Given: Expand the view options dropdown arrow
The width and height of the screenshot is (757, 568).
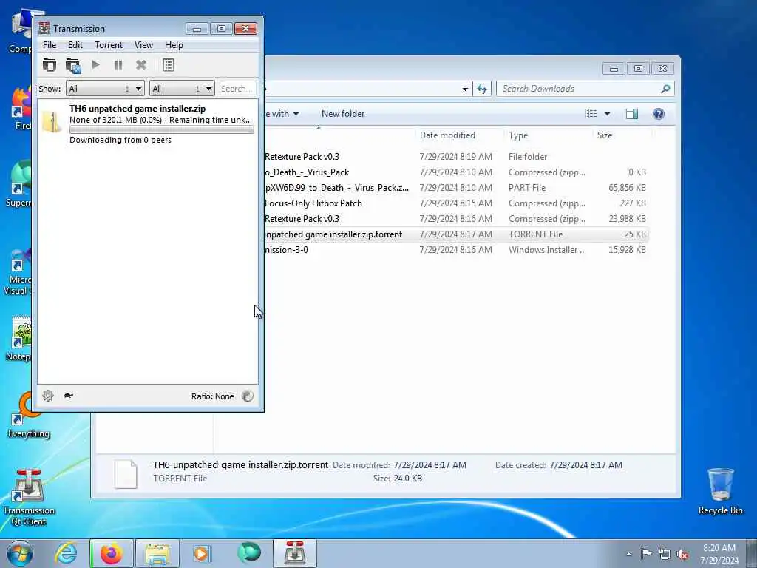Looking at the screenshot, I should pyautogui.click(x=608, y=114).
